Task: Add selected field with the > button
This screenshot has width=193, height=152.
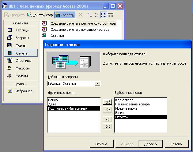Action: point(107,102)
